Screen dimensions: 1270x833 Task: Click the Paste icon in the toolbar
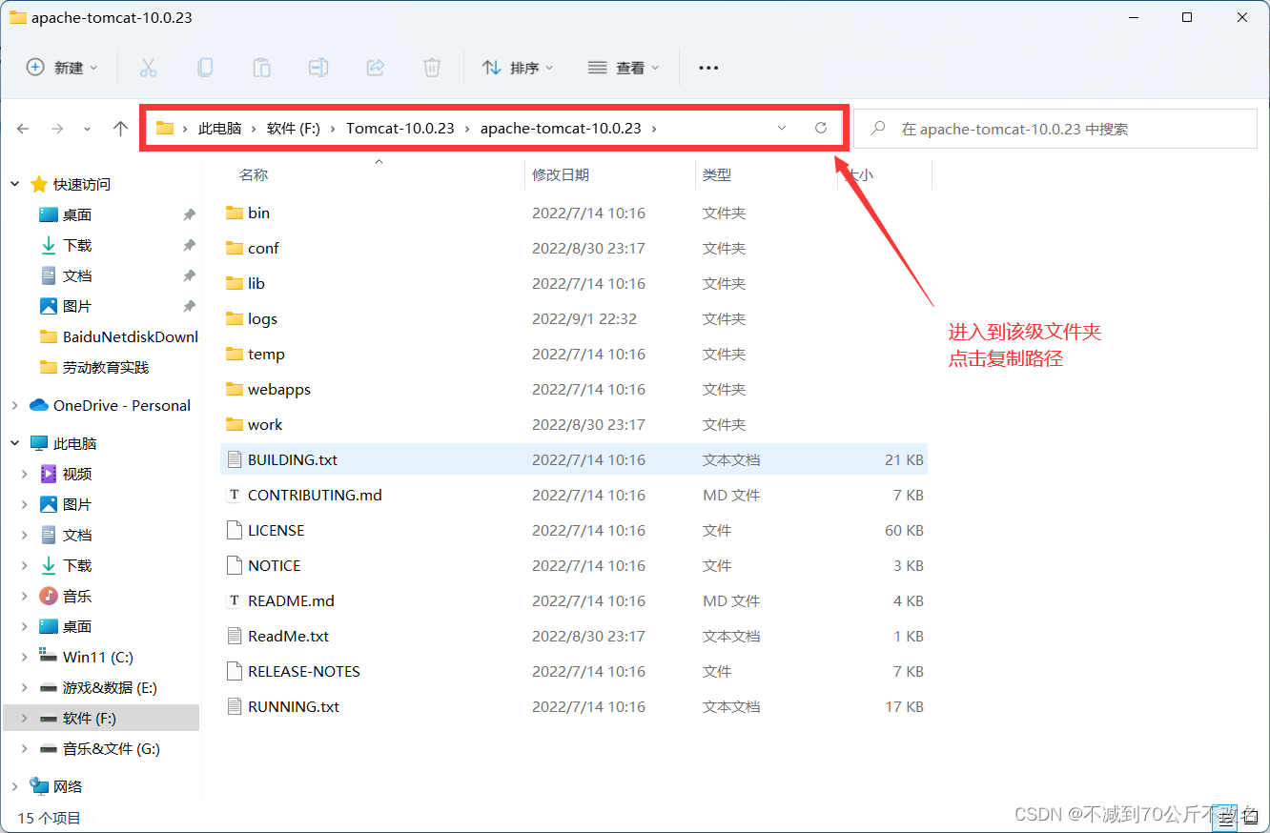261,67
